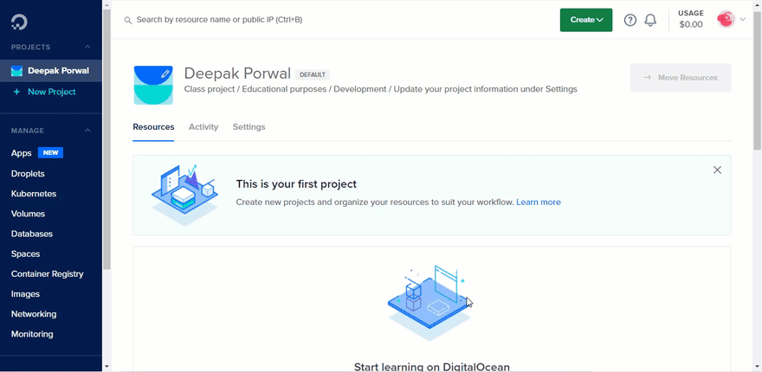This screenshot has height=372, width=762.
Task: Open the Create dropdown
Action: [586, 20]
